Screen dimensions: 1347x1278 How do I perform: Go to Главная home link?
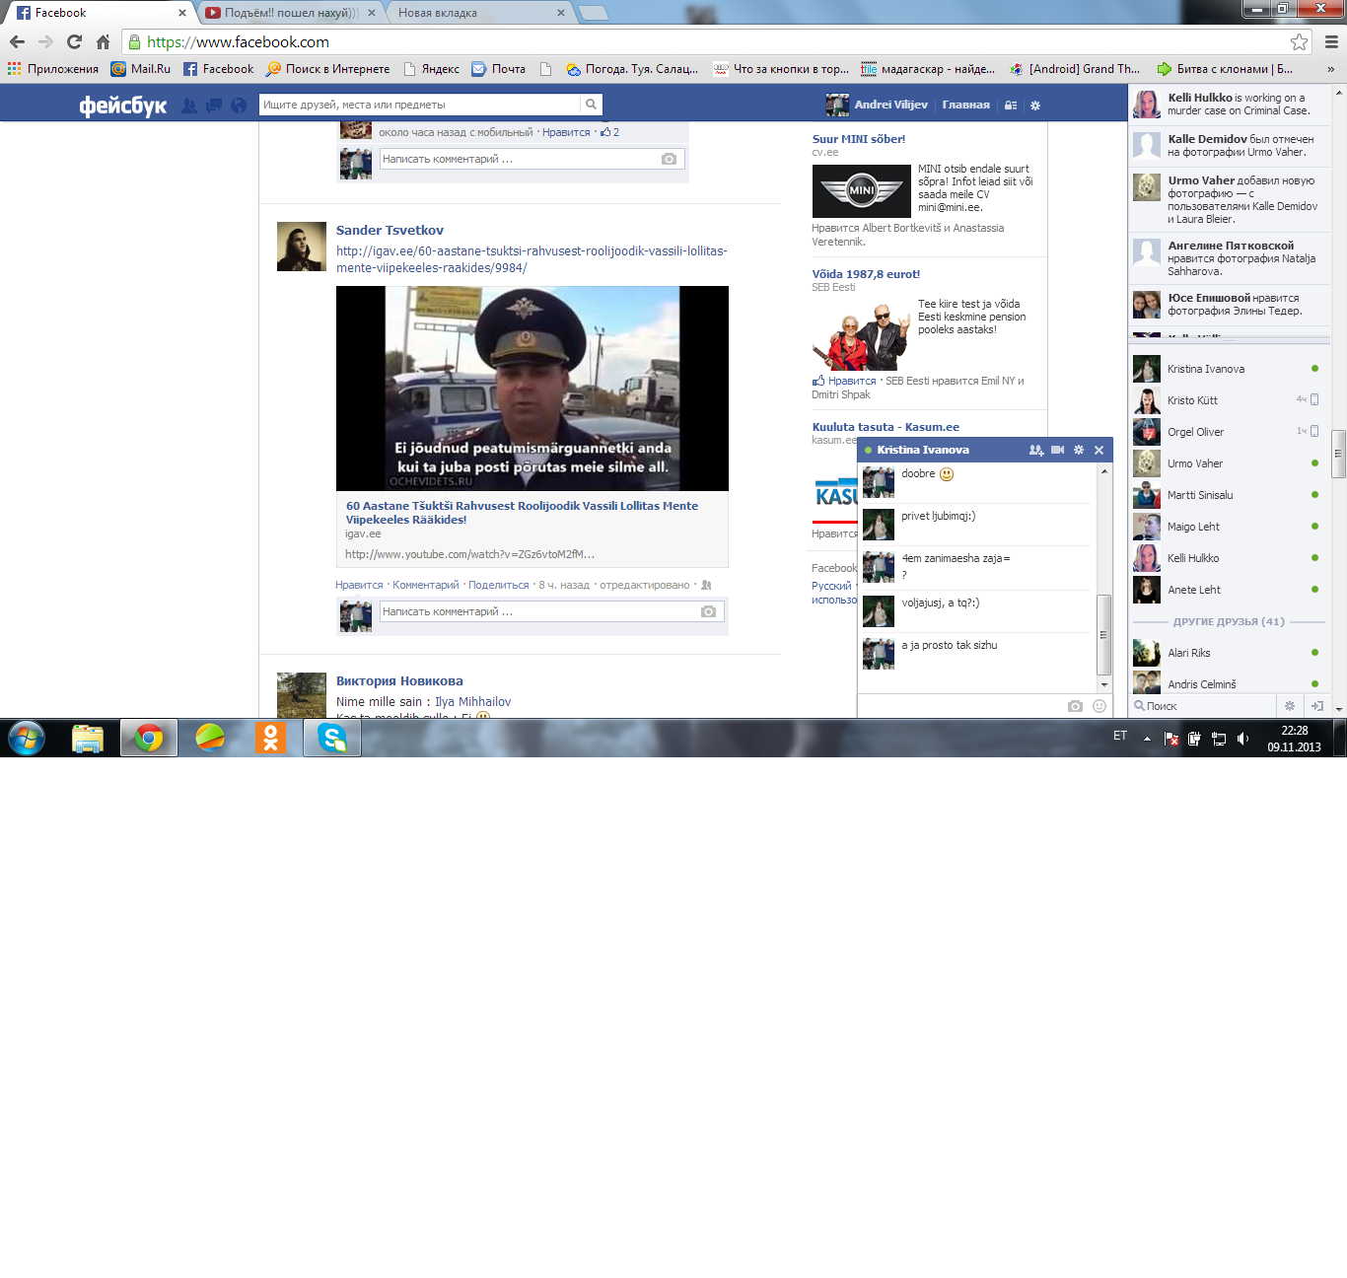965,105
